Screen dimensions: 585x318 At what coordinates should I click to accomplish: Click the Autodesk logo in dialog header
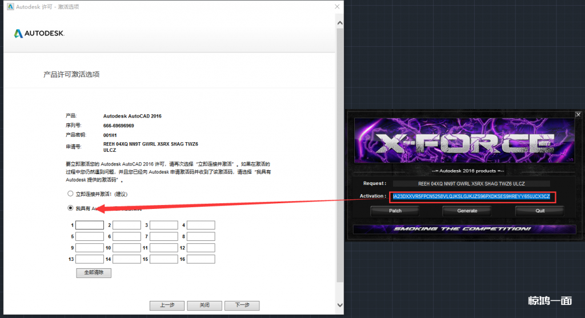pyautogui.click(x=39, y=34)
